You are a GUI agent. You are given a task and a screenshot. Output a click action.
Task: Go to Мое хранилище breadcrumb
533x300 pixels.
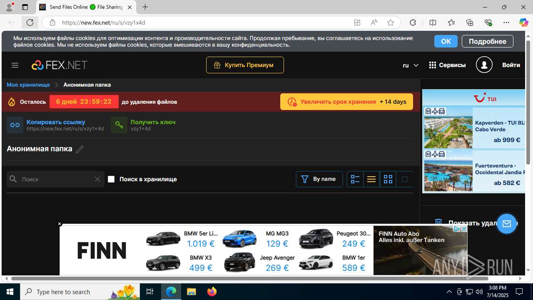point(28,85)
